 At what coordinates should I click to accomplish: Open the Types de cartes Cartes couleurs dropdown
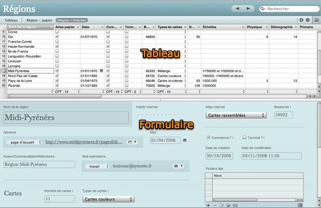coord(108,199)
